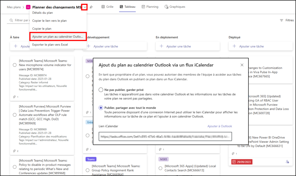Click the Ajouter à Outlook link
The image size is (296, 176).
pos(220,126)
